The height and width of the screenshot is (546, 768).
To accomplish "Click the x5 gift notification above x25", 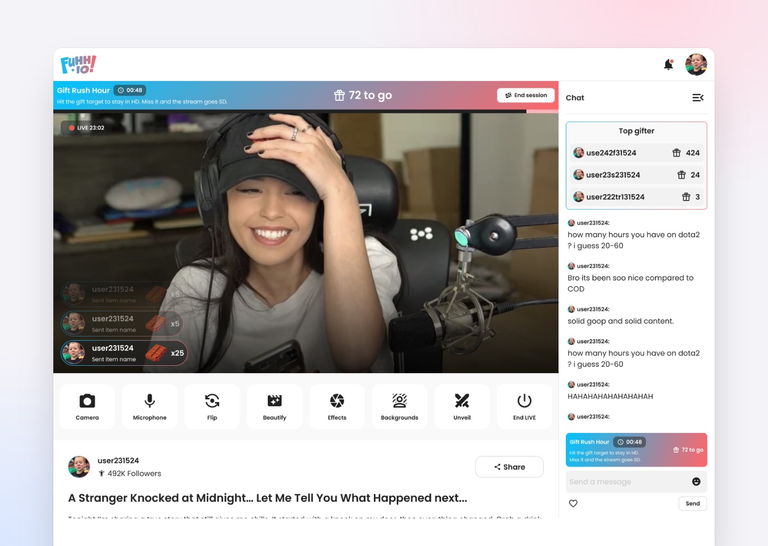I will point(122,324).
